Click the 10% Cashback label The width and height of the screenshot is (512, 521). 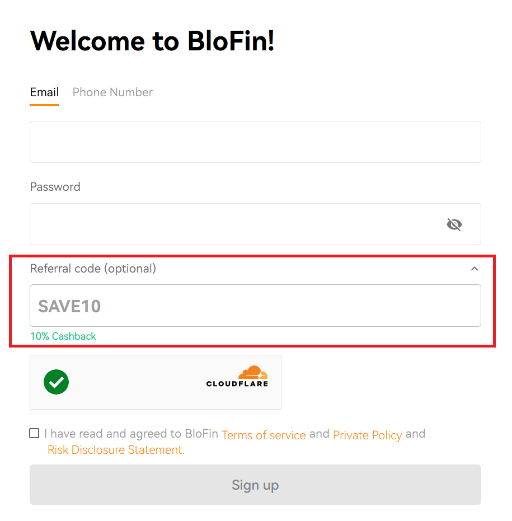[63, 336]
